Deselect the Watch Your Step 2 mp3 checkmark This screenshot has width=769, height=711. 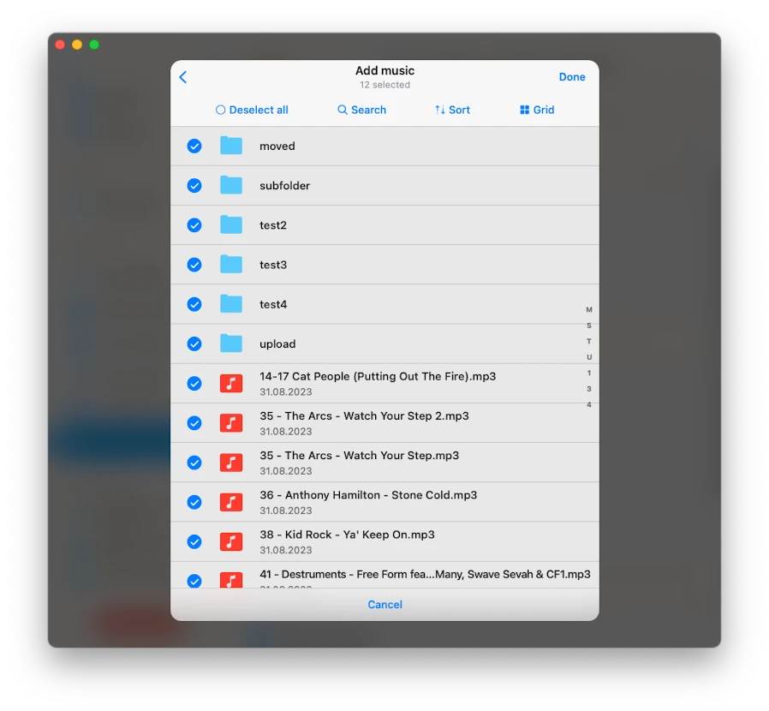194,422
